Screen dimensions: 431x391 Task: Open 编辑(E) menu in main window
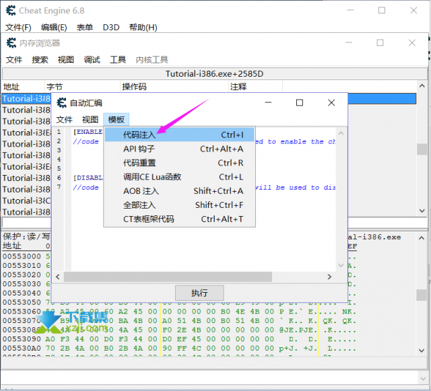(x=54, y=28)
